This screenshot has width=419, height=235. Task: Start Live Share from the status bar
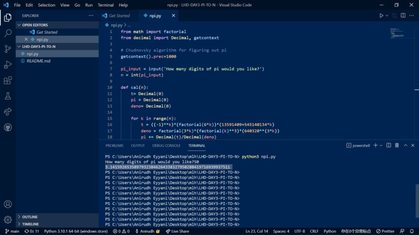click(x=177, y=231)
